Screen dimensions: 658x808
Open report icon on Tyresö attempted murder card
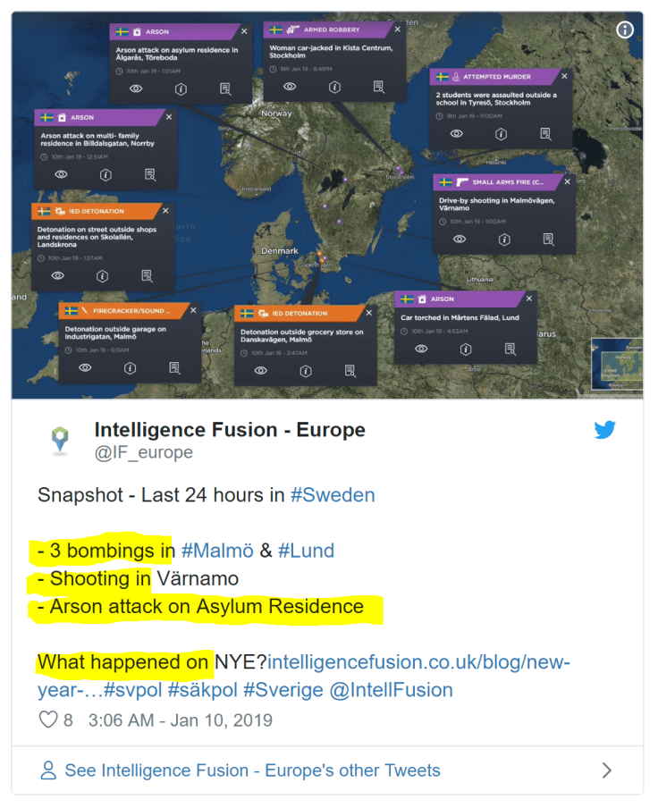pyautogui.click(x=545, y=133)
